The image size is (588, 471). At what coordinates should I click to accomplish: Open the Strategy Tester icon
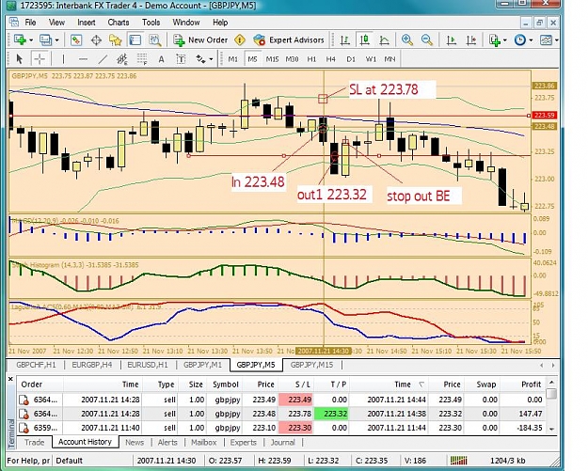155,40
